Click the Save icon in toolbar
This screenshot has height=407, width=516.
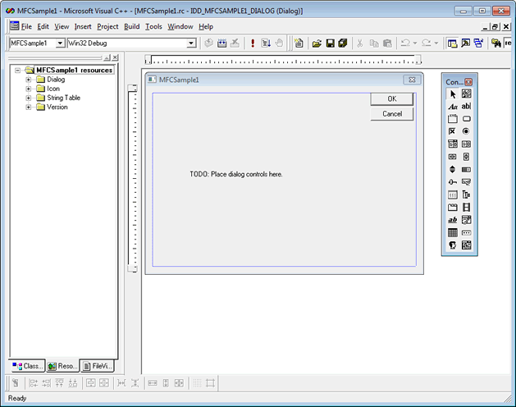pyautogui.click(x=330, y=43)
